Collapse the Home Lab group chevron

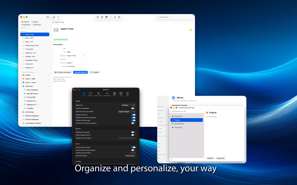tap(21, 86)
